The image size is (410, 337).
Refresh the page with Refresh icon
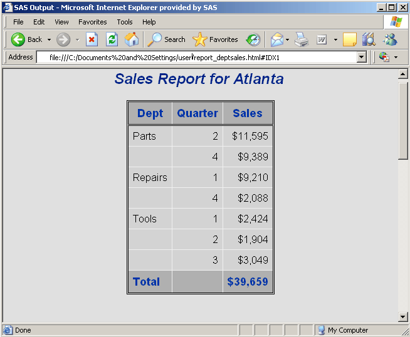pos(112,39)
